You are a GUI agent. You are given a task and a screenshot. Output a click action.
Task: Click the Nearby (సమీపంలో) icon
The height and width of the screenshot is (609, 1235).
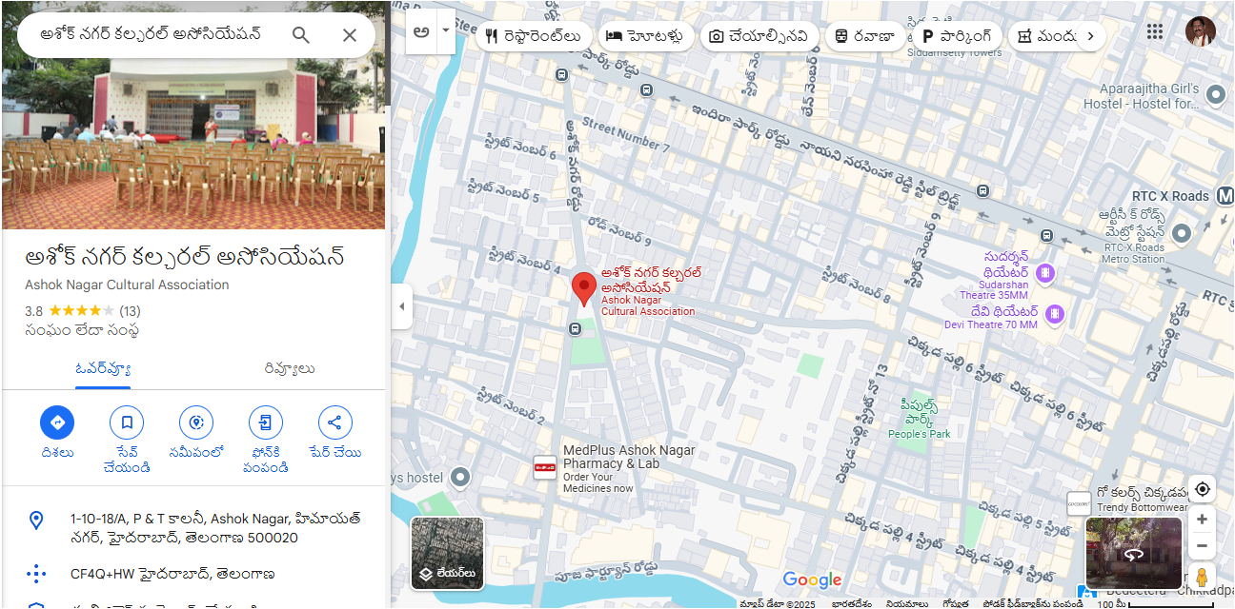[x=196, y=422]
